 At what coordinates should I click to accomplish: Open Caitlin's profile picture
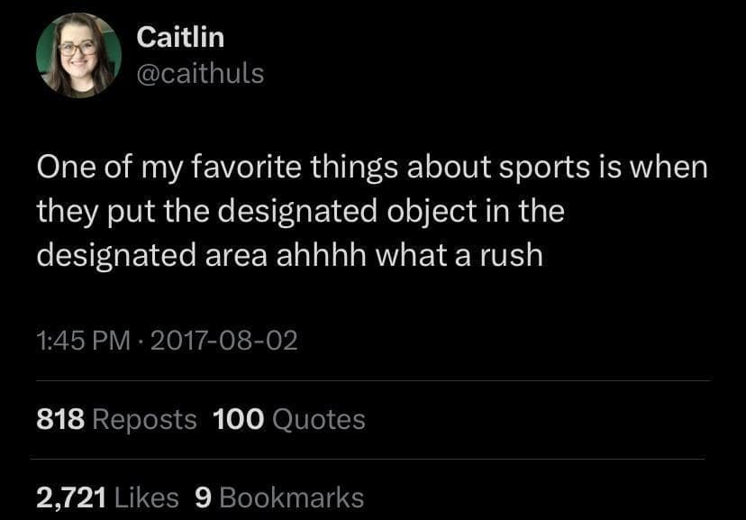[78, 55]
